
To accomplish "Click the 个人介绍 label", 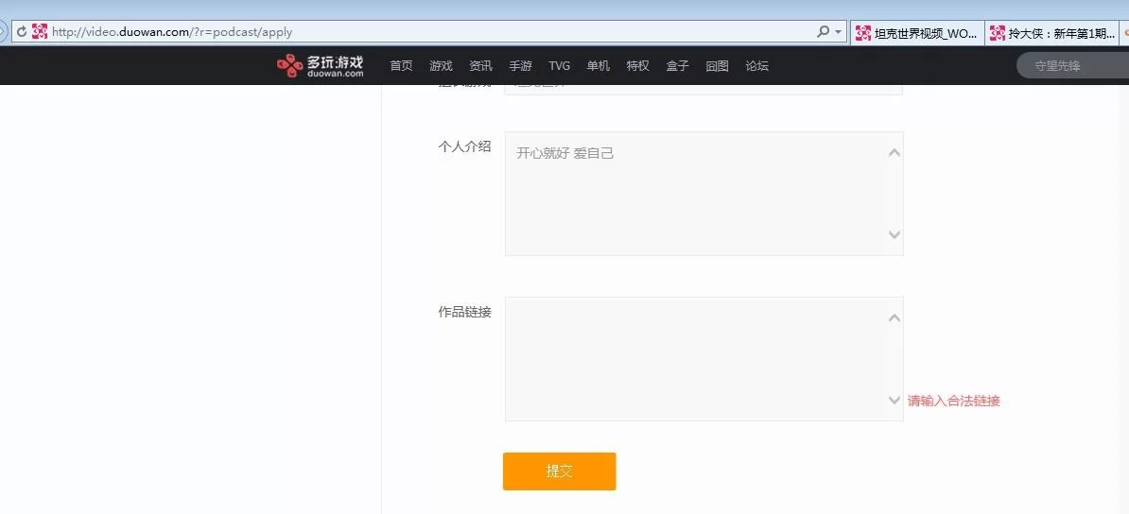I will click(464, 146).
